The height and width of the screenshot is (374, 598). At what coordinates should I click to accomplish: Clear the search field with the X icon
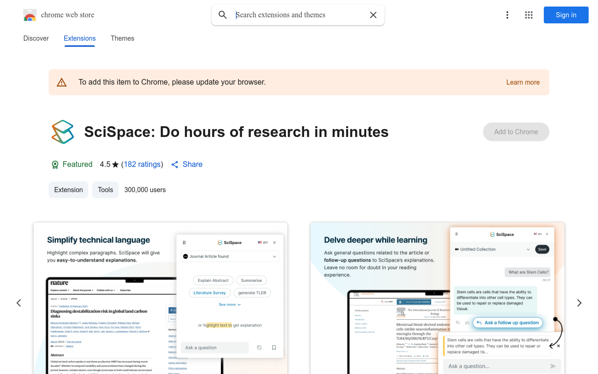373,15
